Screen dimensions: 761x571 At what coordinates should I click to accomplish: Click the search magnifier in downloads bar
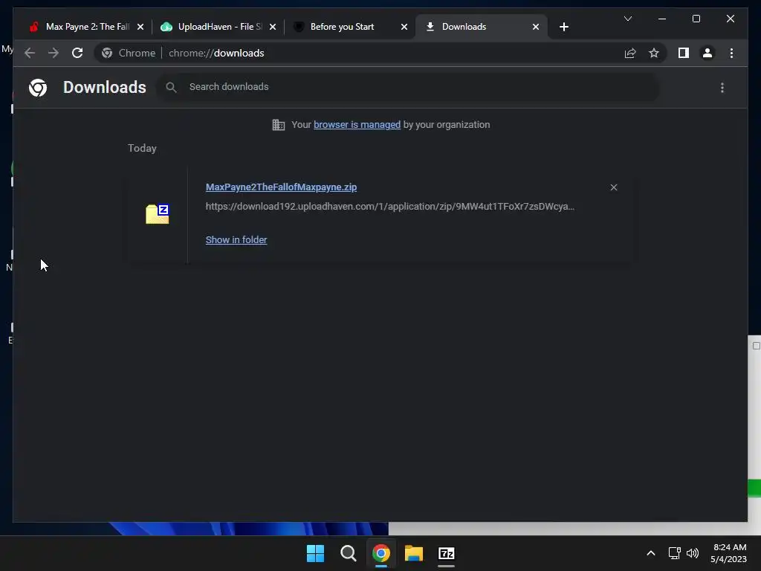tap(171, 88)
